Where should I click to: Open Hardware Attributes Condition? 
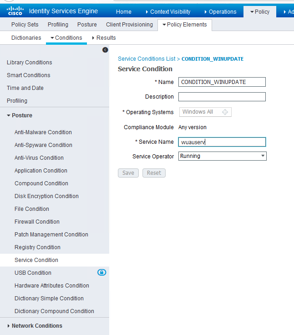(x=52, y=286)
